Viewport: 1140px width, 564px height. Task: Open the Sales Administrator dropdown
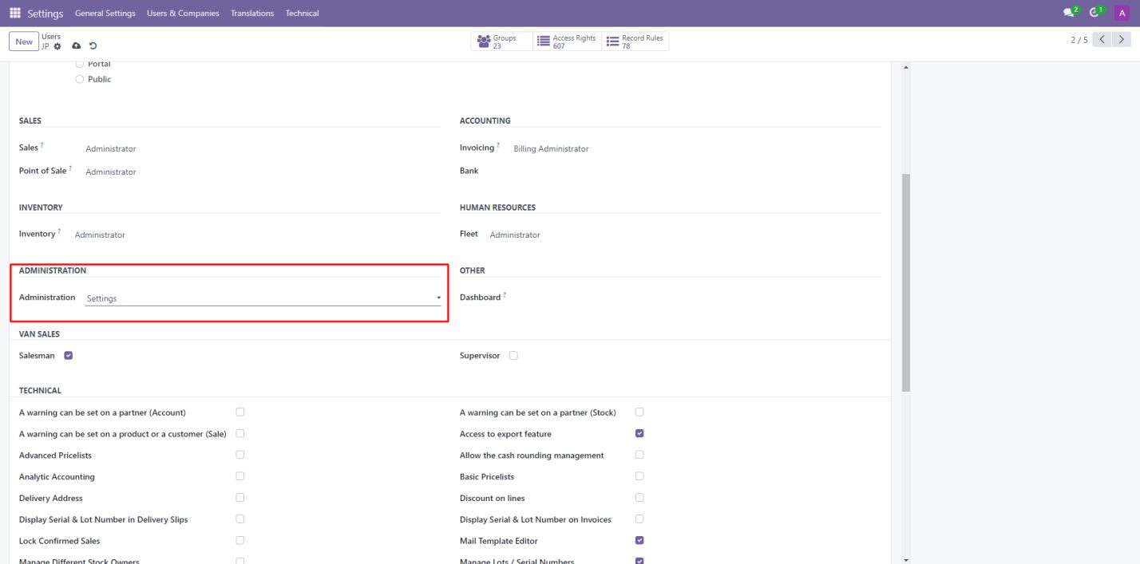coord(111,149)
